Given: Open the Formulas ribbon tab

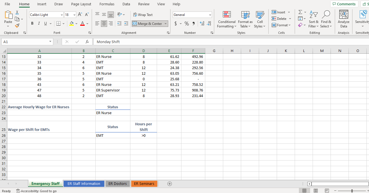Looking at the screenshot, I should coord(107,4).
